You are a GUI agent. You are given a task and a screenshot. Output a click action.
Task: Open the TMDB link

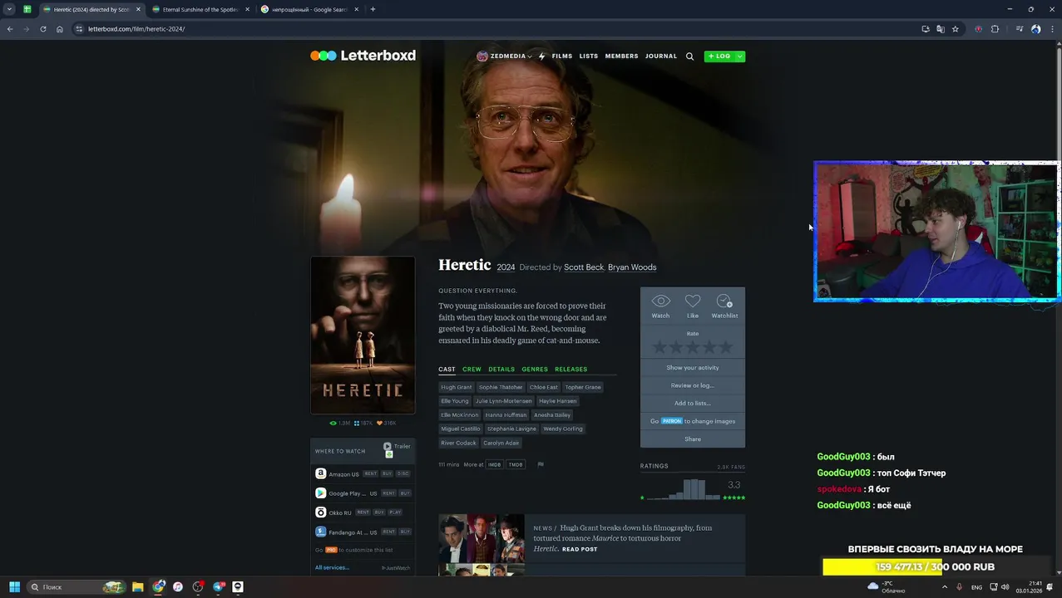click(516, 464)
